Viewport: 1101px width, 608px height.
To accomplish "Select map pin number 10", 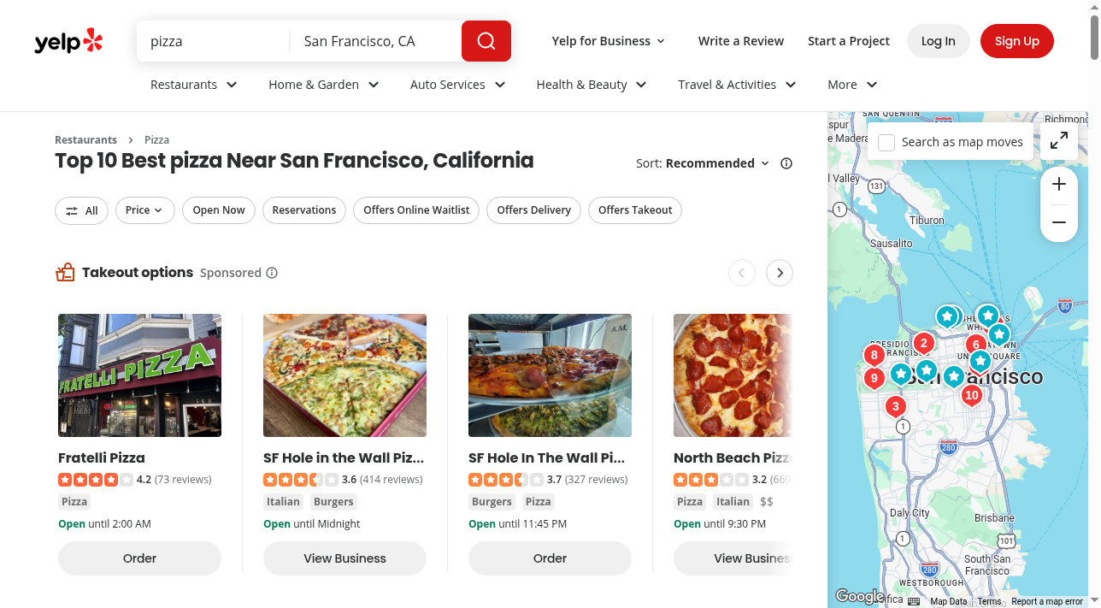I will tap(971, 395).
